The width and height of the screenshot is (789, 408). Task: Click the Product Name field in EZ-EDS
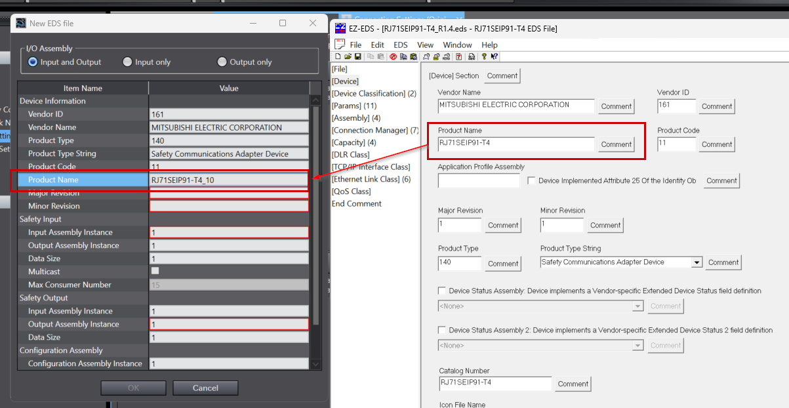pyautogui.click(x=516, y=144)
